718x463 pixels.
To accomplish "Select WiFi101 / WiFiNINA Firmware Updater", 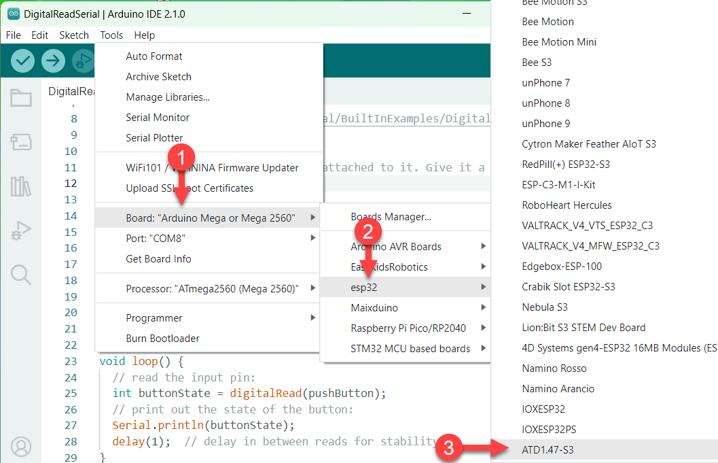I will coord(209,168).
